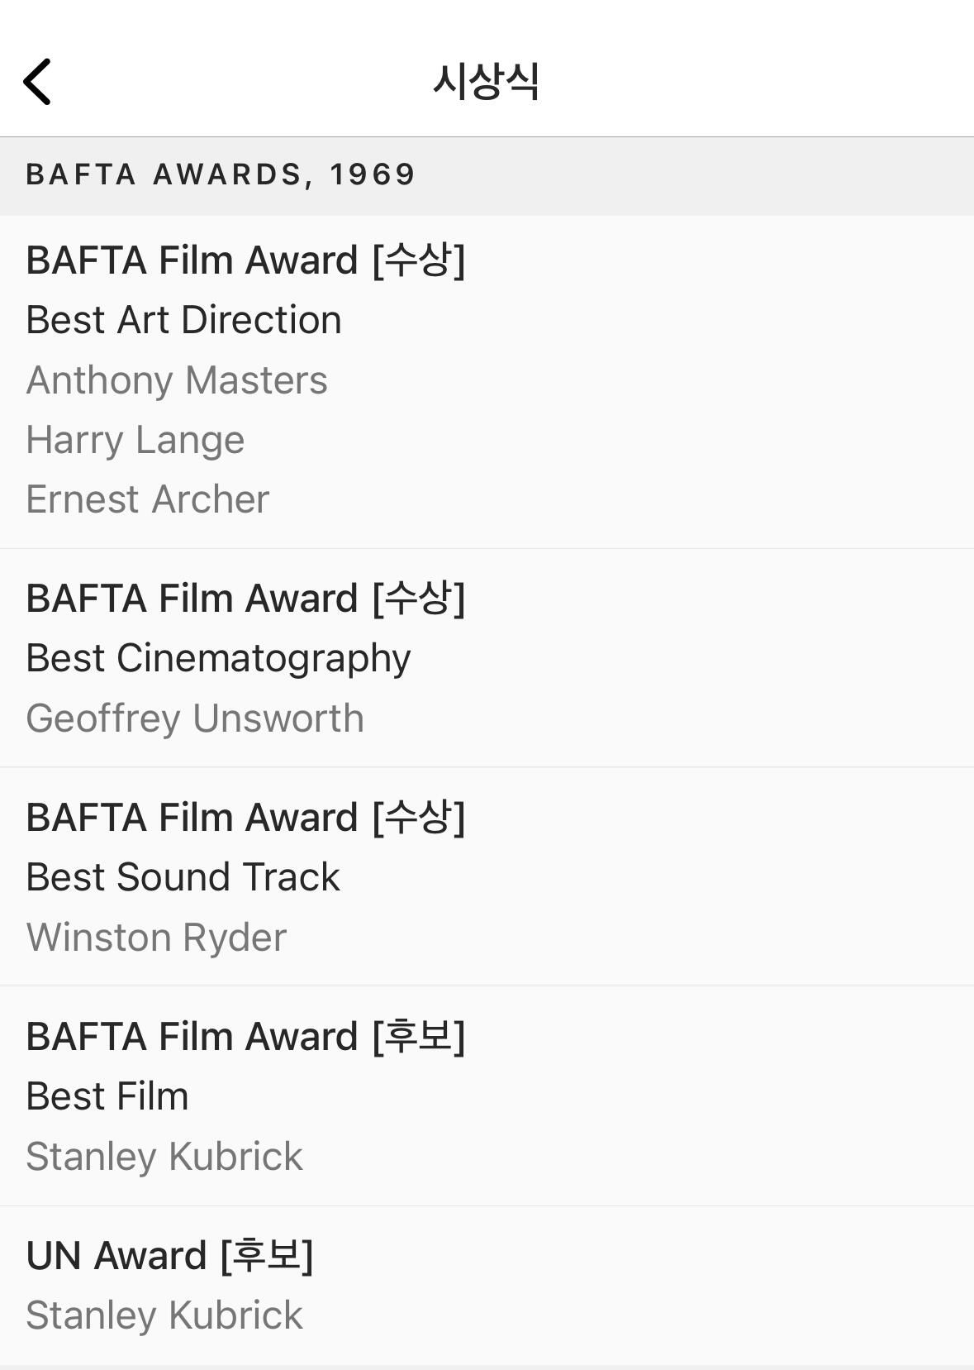Open Ernest Archer's profile
Image resolution: width=974 pixels, height=1370 pixels.
148,499
